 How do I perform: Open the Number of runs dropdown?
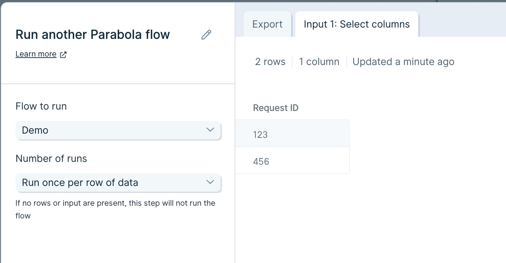tap(118, 182)
